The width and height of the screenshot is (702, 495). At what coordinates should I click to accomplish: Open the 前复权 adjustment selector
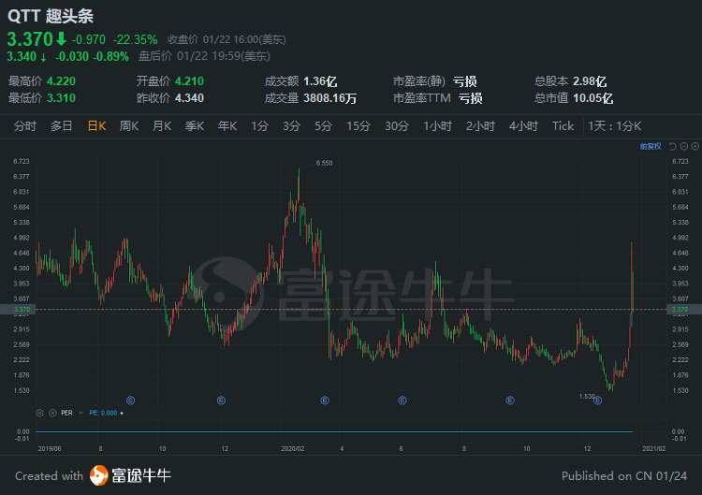651,146
